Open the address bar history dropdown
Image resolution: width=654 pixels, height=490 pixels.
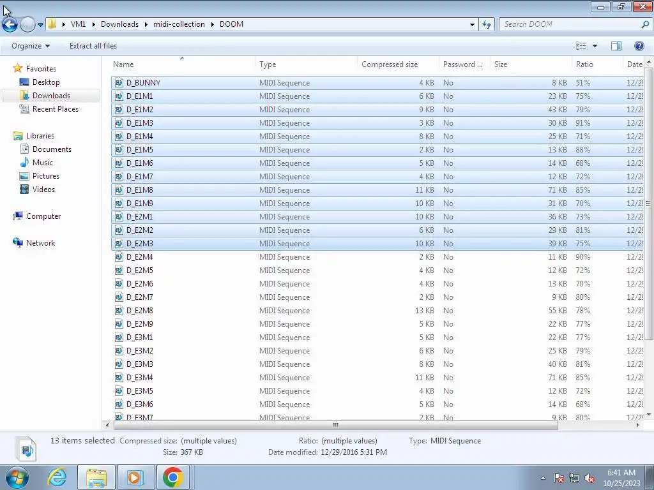coord(472,25)
